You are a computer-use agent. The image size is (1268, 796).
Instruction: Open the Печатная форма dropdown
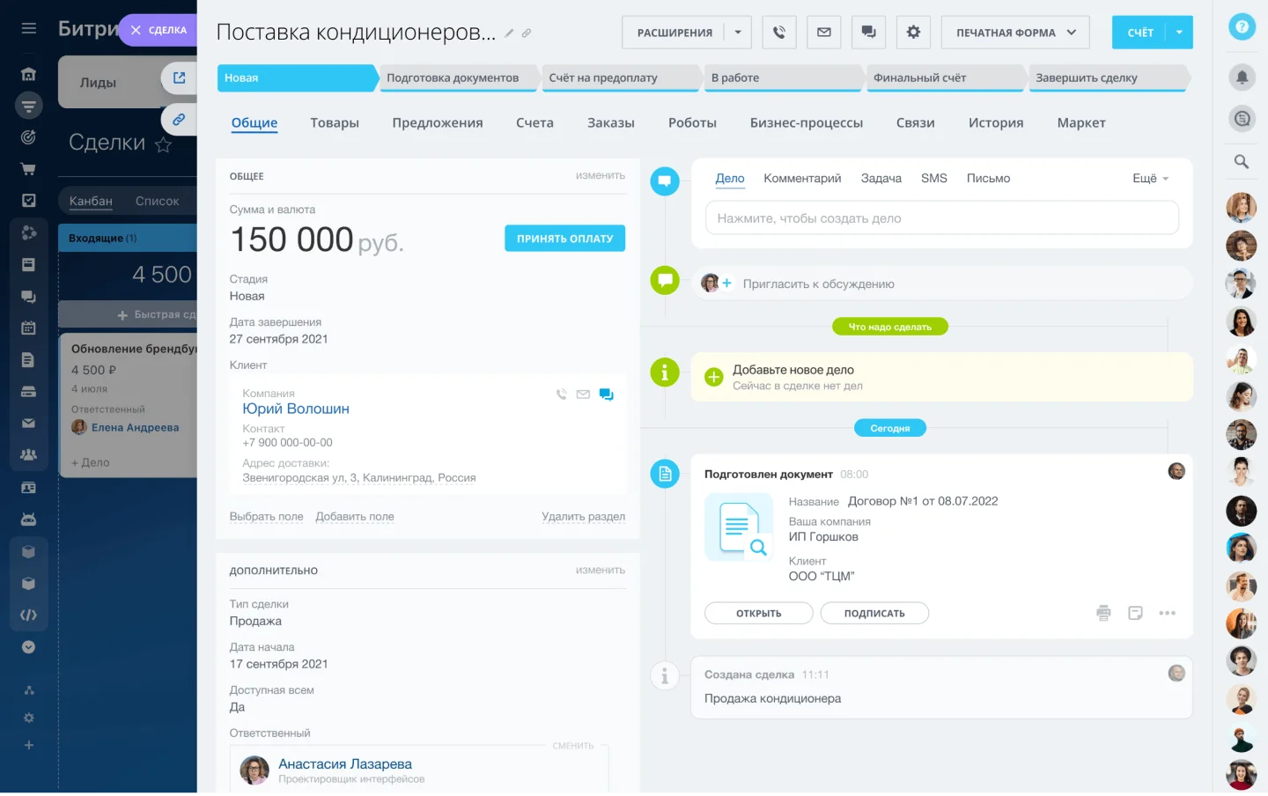click(1014, 32)
